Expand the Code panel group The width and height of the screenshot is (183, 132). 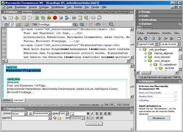(x=140, y=16)
